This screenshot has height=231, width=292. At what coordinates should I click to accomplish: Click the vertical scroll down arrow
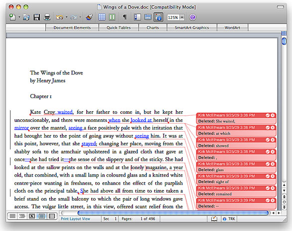[284, 191]
